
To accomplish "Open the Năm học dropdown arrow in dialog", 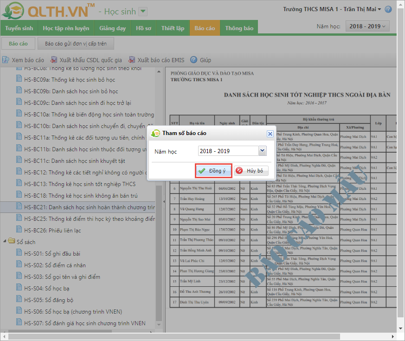I will pyautogui.click(x=263, y=151).
